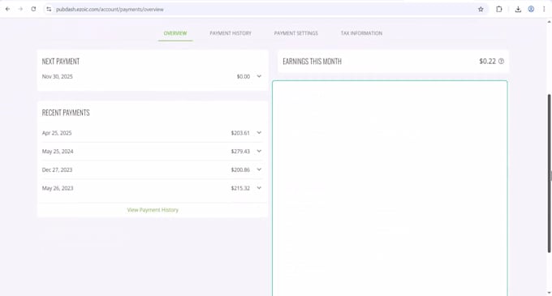The height and width of the screenshot is (296, 552).
Task: Open the Tax Information tab
Action: click(x=361, y=33)
